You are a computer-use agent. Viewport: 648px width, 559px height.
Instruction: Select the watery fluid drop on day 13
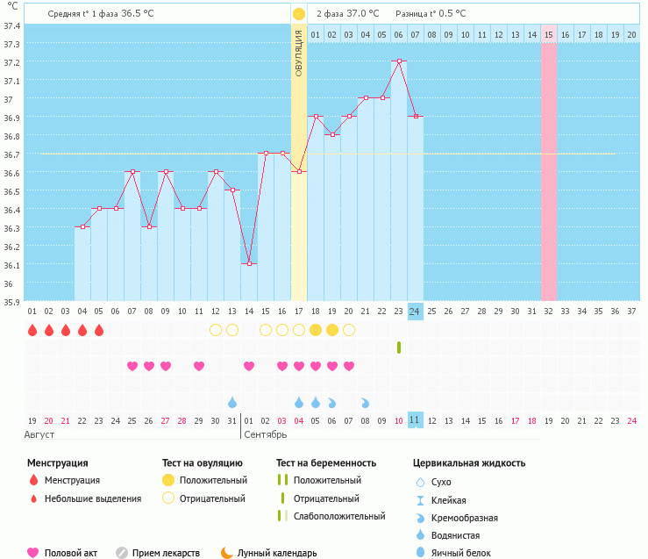(232, 402)
